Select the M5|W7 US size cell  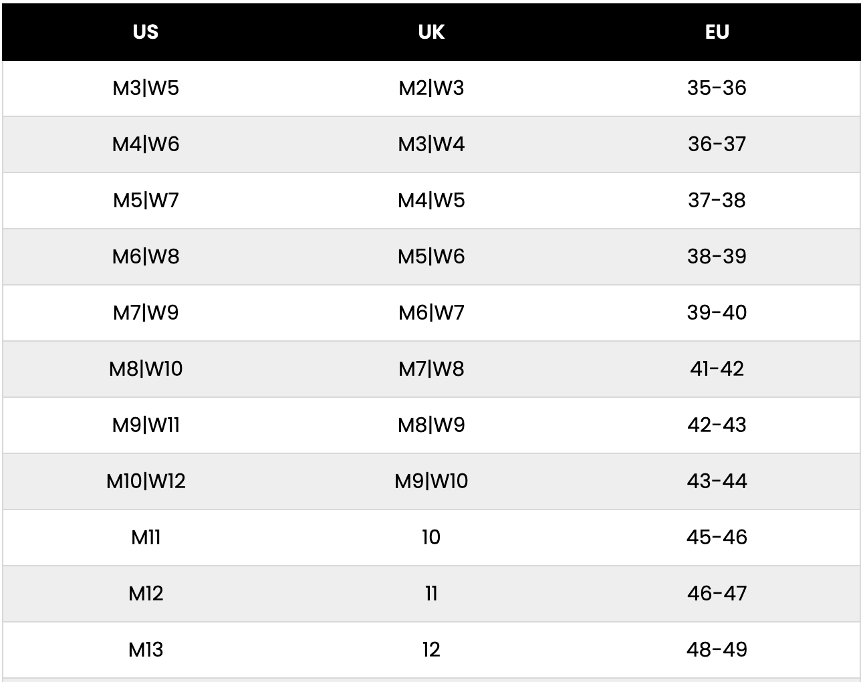(146, 201)
